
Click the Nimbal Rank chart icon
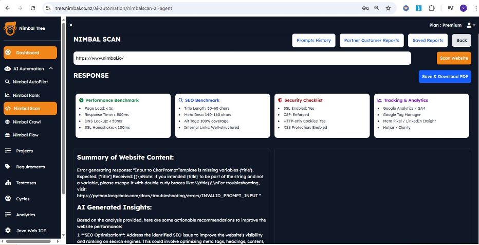8,95
